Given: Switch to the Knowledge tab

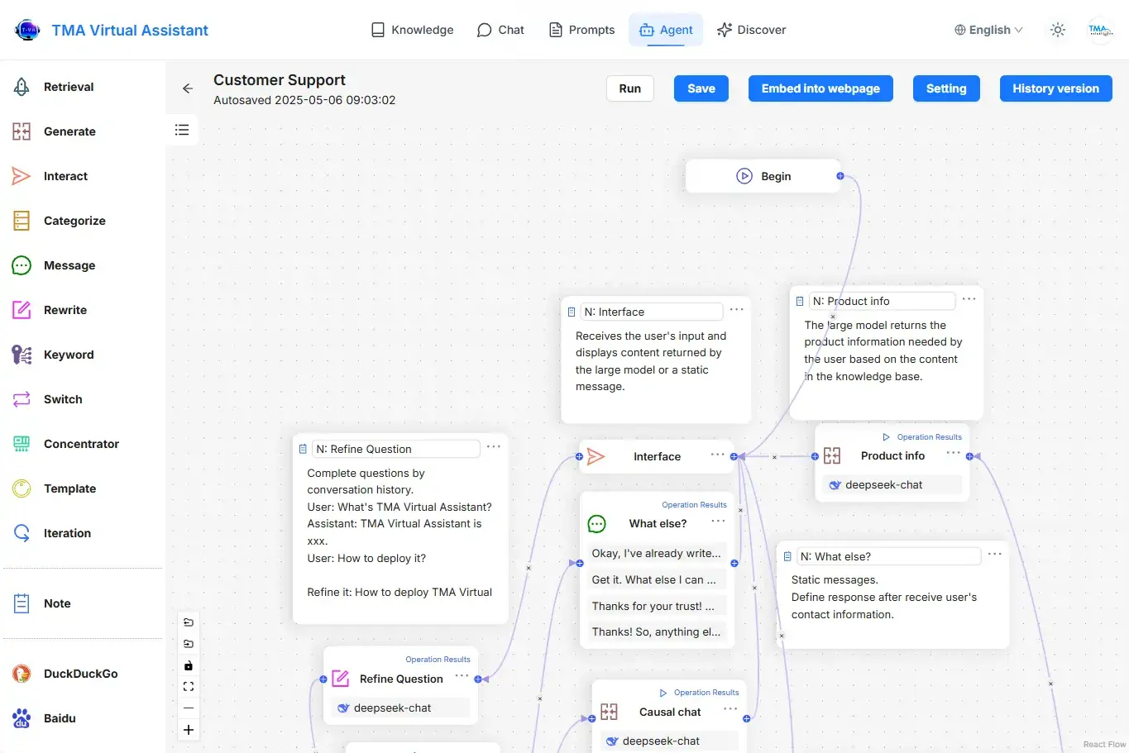Looking at the screenshot, I should (x=412, y=30).
